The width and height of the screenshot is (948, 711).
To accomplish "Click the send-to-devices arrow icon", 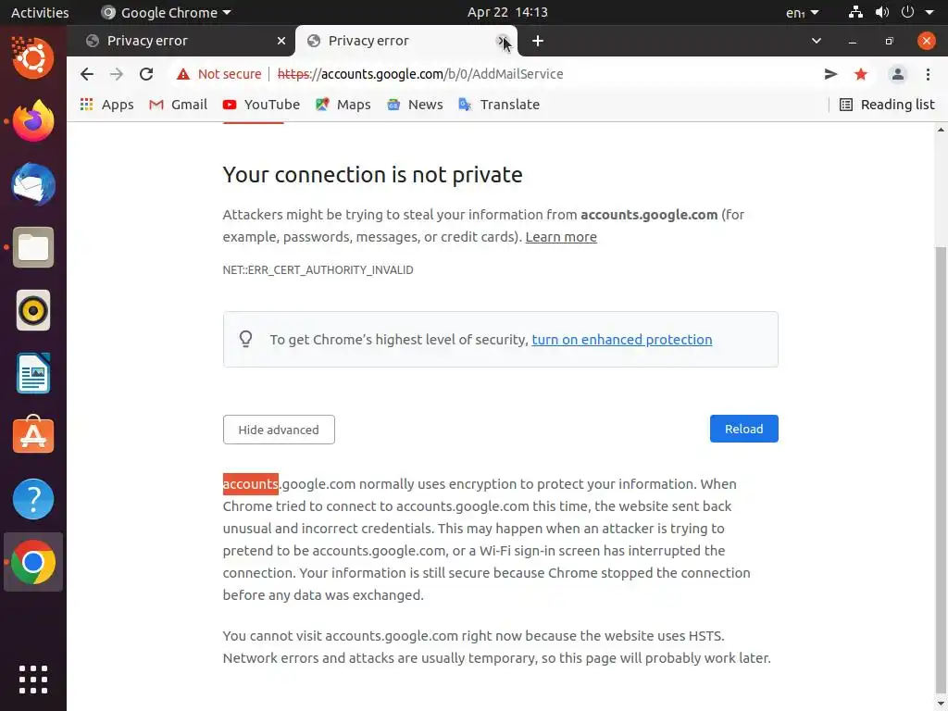I will [x=830, y=74].
